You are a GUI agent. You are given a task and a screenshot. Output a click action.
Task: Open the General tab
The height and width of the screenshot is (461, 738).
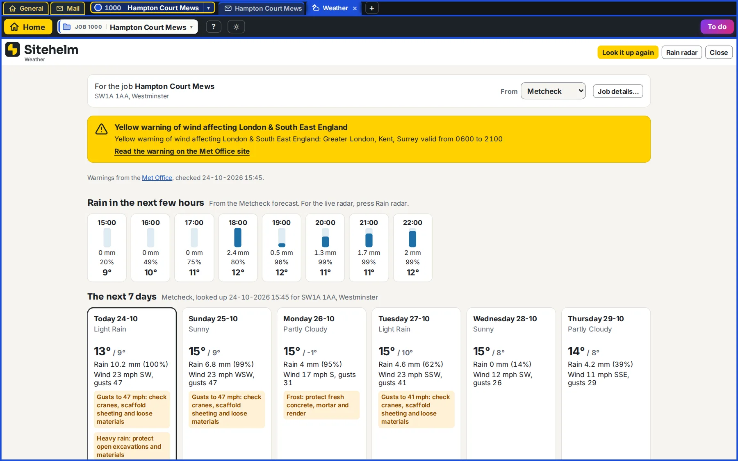pos(26,8)
